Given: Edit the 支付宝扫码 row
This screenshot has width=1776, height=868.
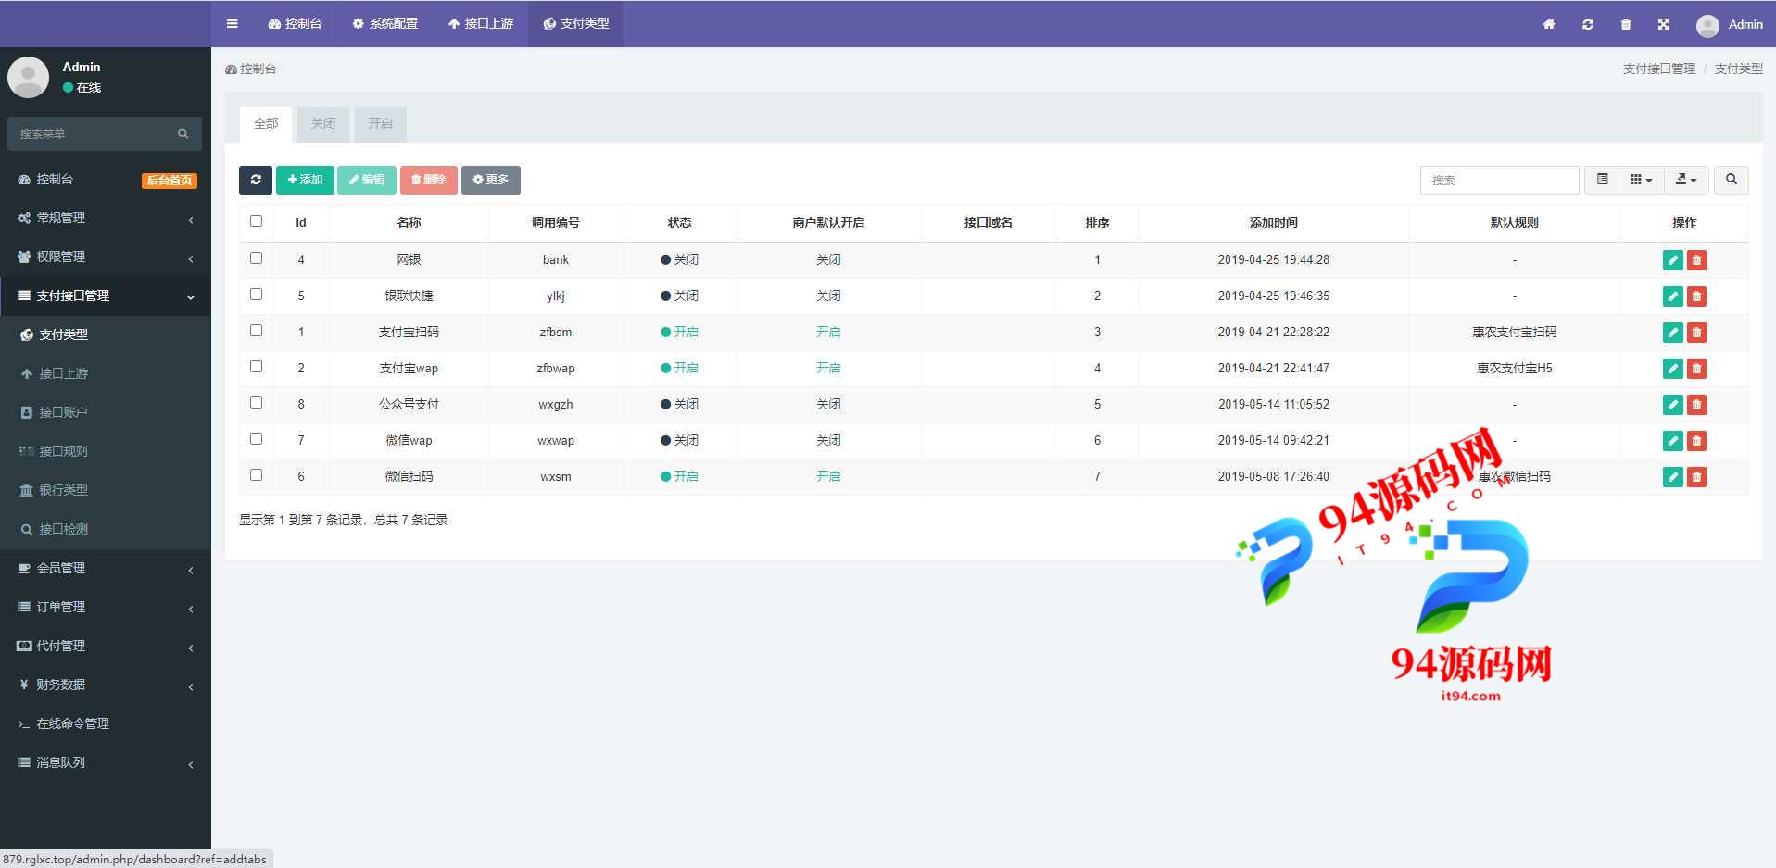Looking at the screenshot, I should tap(1672, 333).
